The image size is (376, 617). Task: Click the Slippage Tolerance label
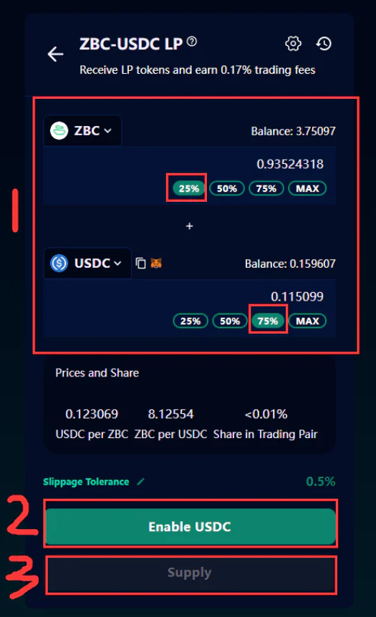(x=86, y=482)
